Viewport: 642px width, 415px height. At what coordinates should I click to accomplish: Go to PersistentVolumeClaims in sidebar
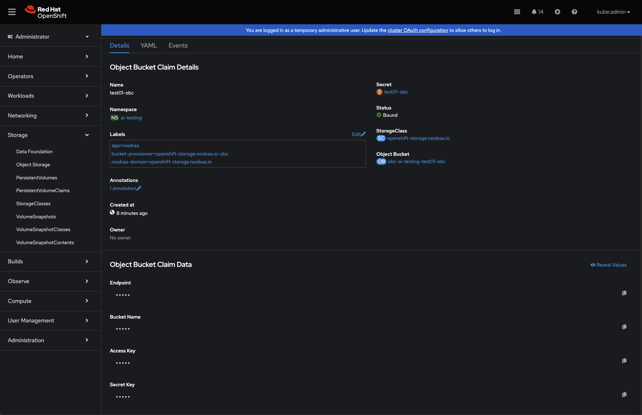(43, 191)
